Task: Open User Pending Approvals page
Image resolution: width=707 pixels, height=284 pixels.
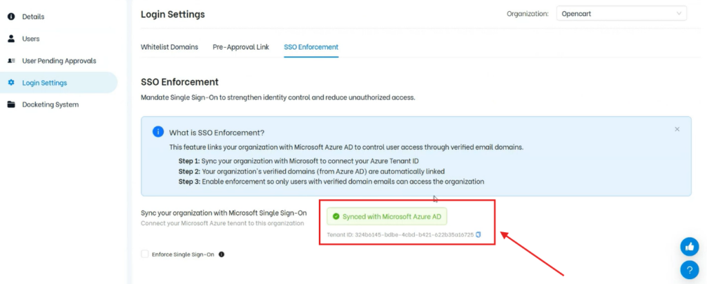Action: pyautogui.click(x=59, y=61)
